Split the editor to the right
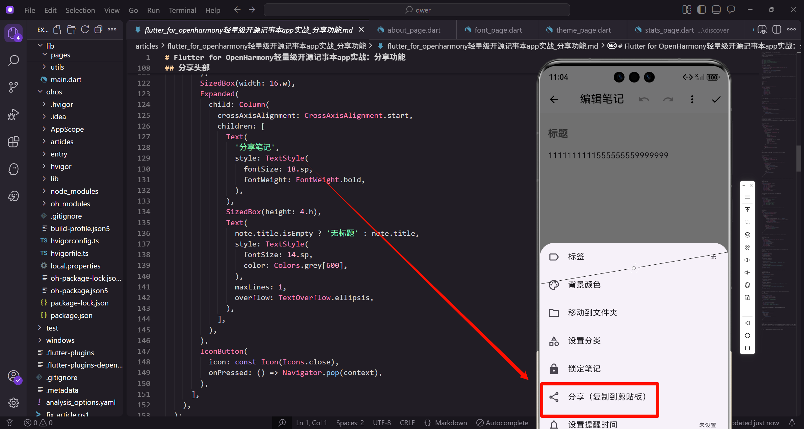This screenshot has width=804, height=429. [777, 30]
